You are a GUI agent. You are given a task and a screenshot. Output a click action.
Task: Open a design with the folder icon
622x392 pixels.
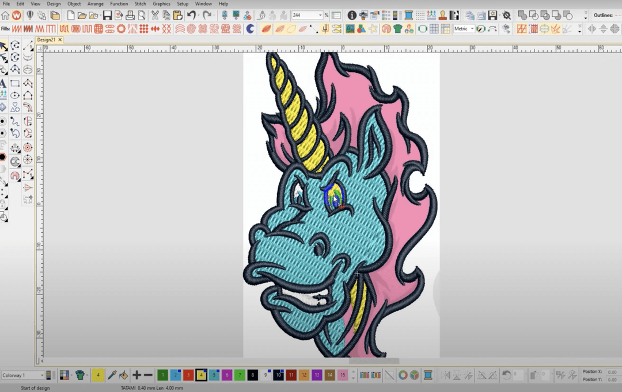click(x=82, y=16)
